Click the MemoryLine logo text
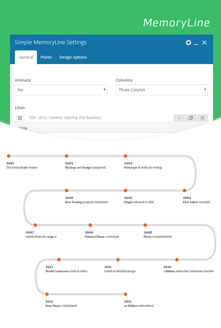221x328 pixels. point(176,23)
